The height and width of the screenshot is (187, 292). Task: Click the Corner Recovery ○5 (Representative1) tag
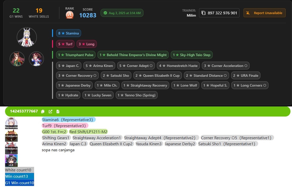[237, 138]
